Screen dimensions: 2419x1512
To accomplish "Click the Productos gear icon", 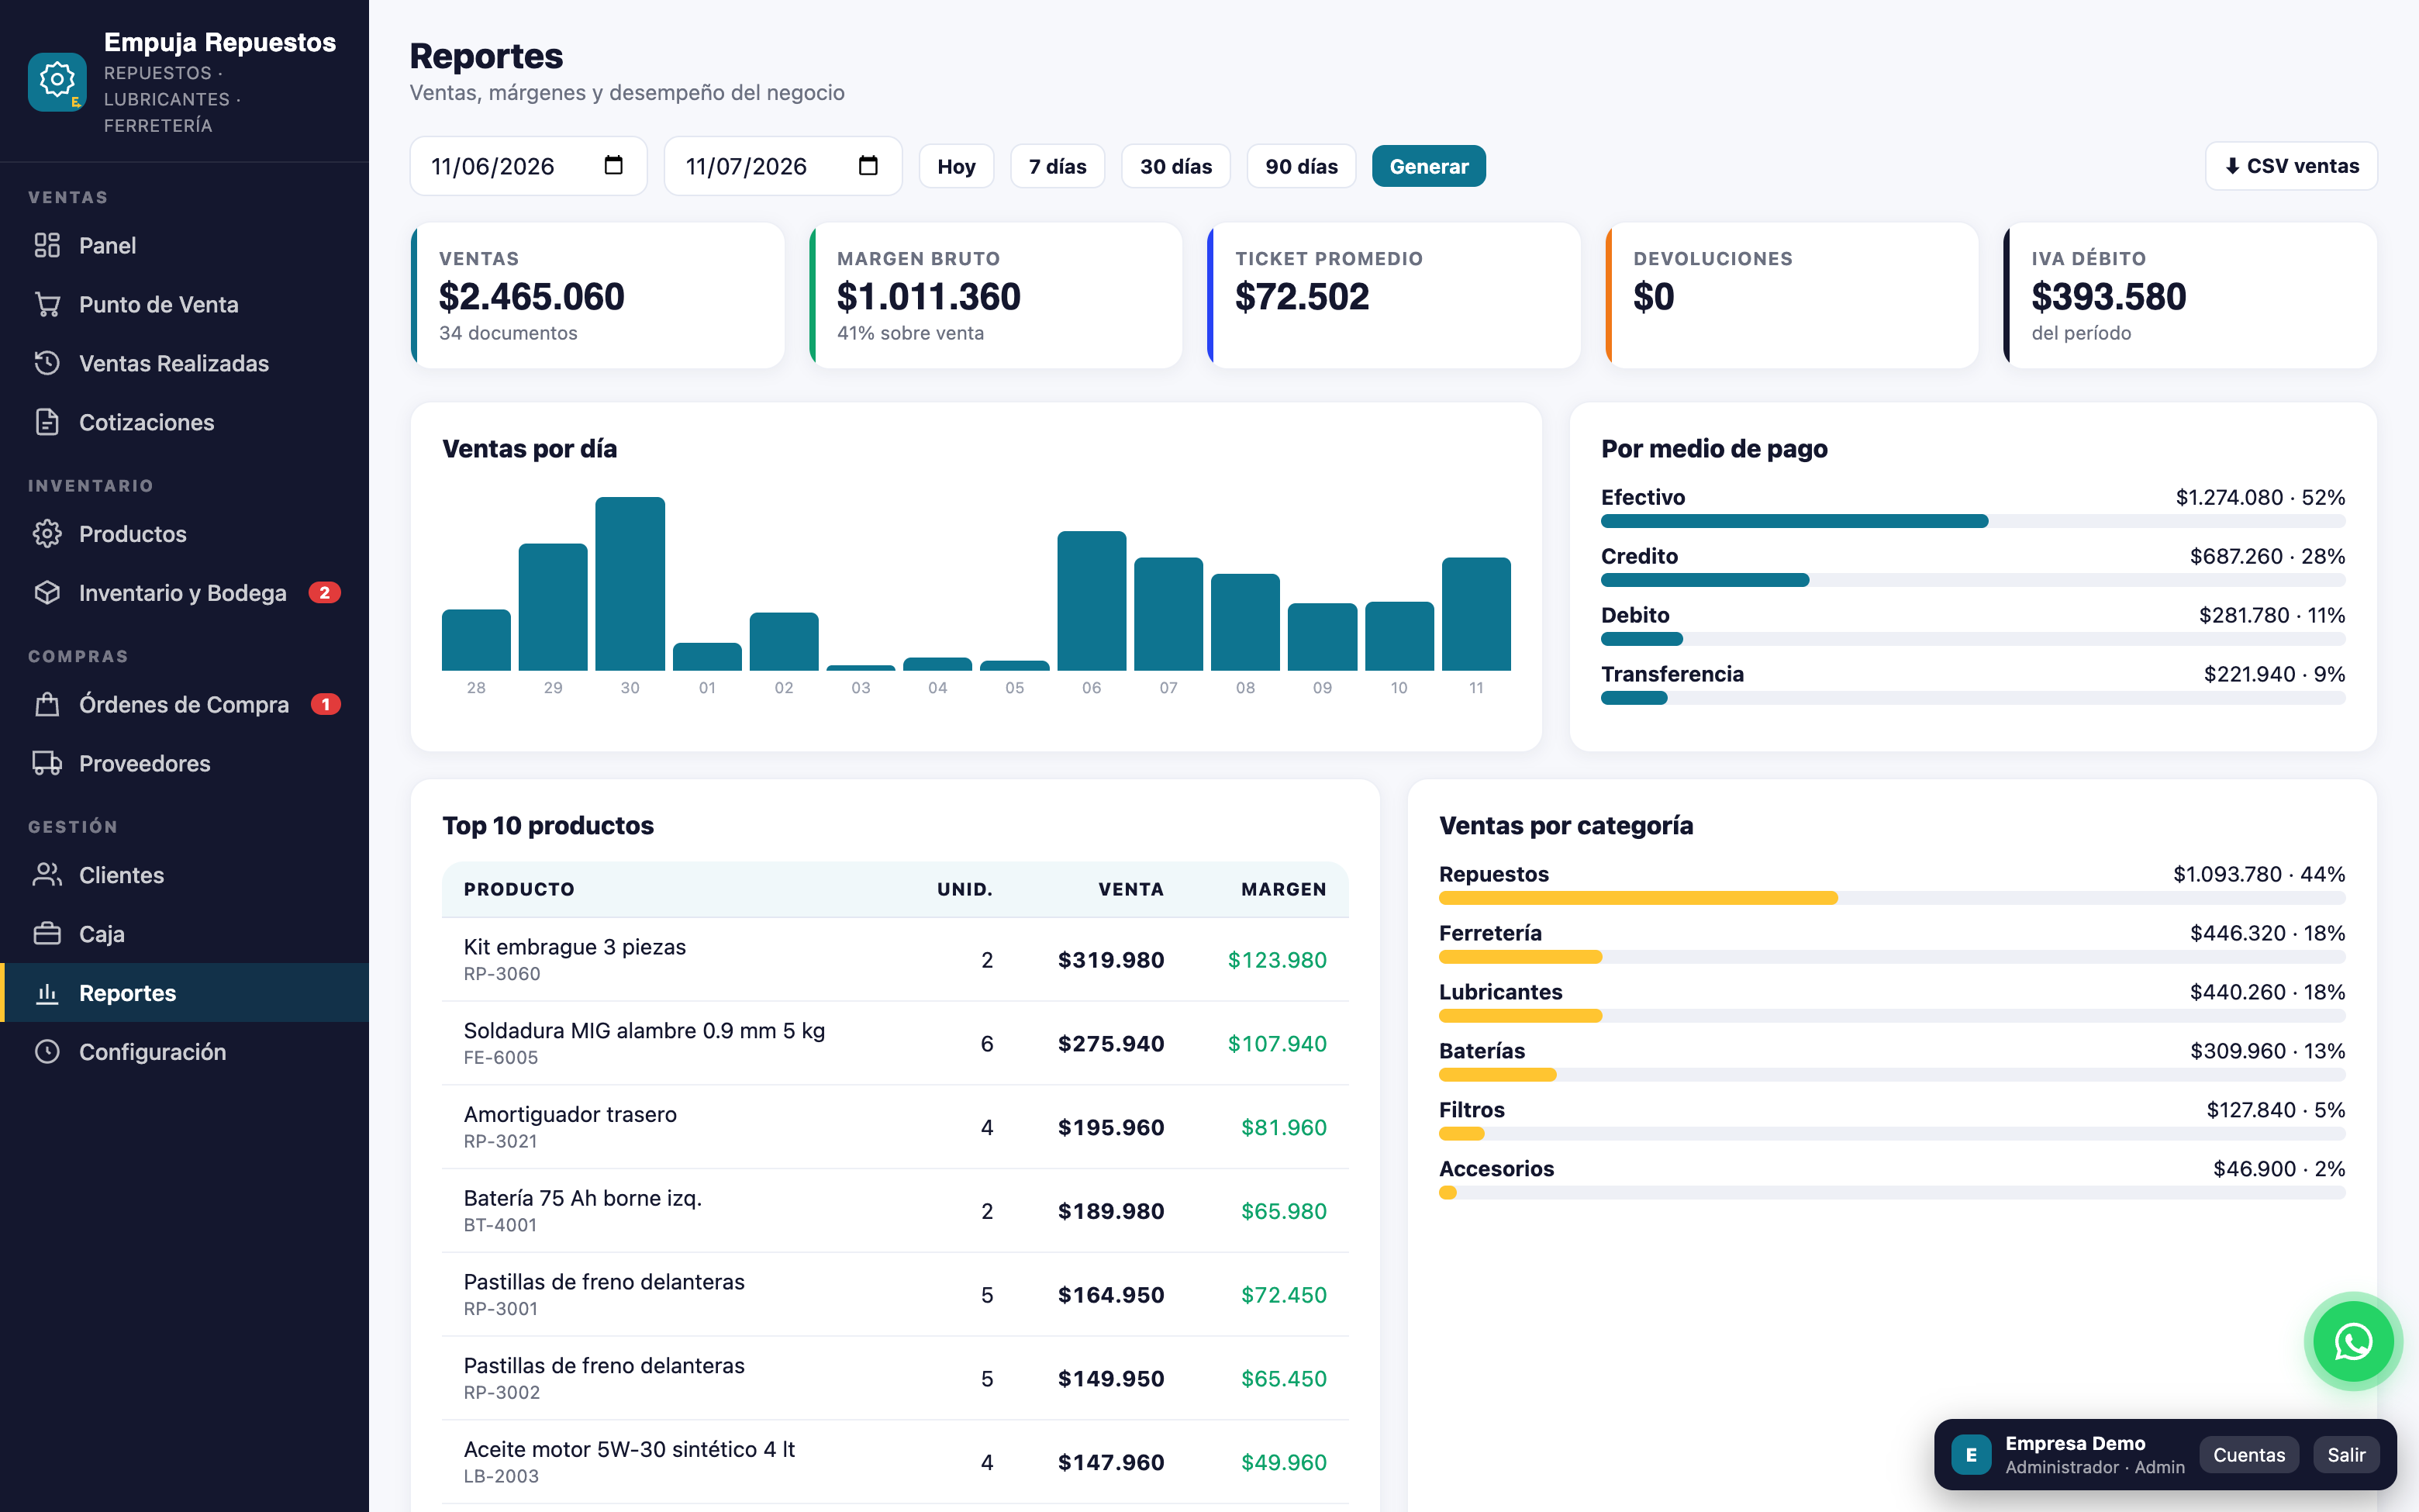I will click(x=47, y=534).
